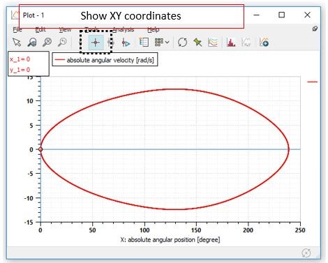
Task: Open the Tools menu
Action: (91, 29)
